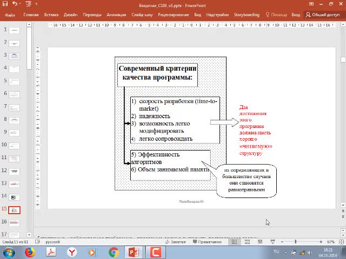Click the Помощь tell-me lightbulb box

(276, 15)
